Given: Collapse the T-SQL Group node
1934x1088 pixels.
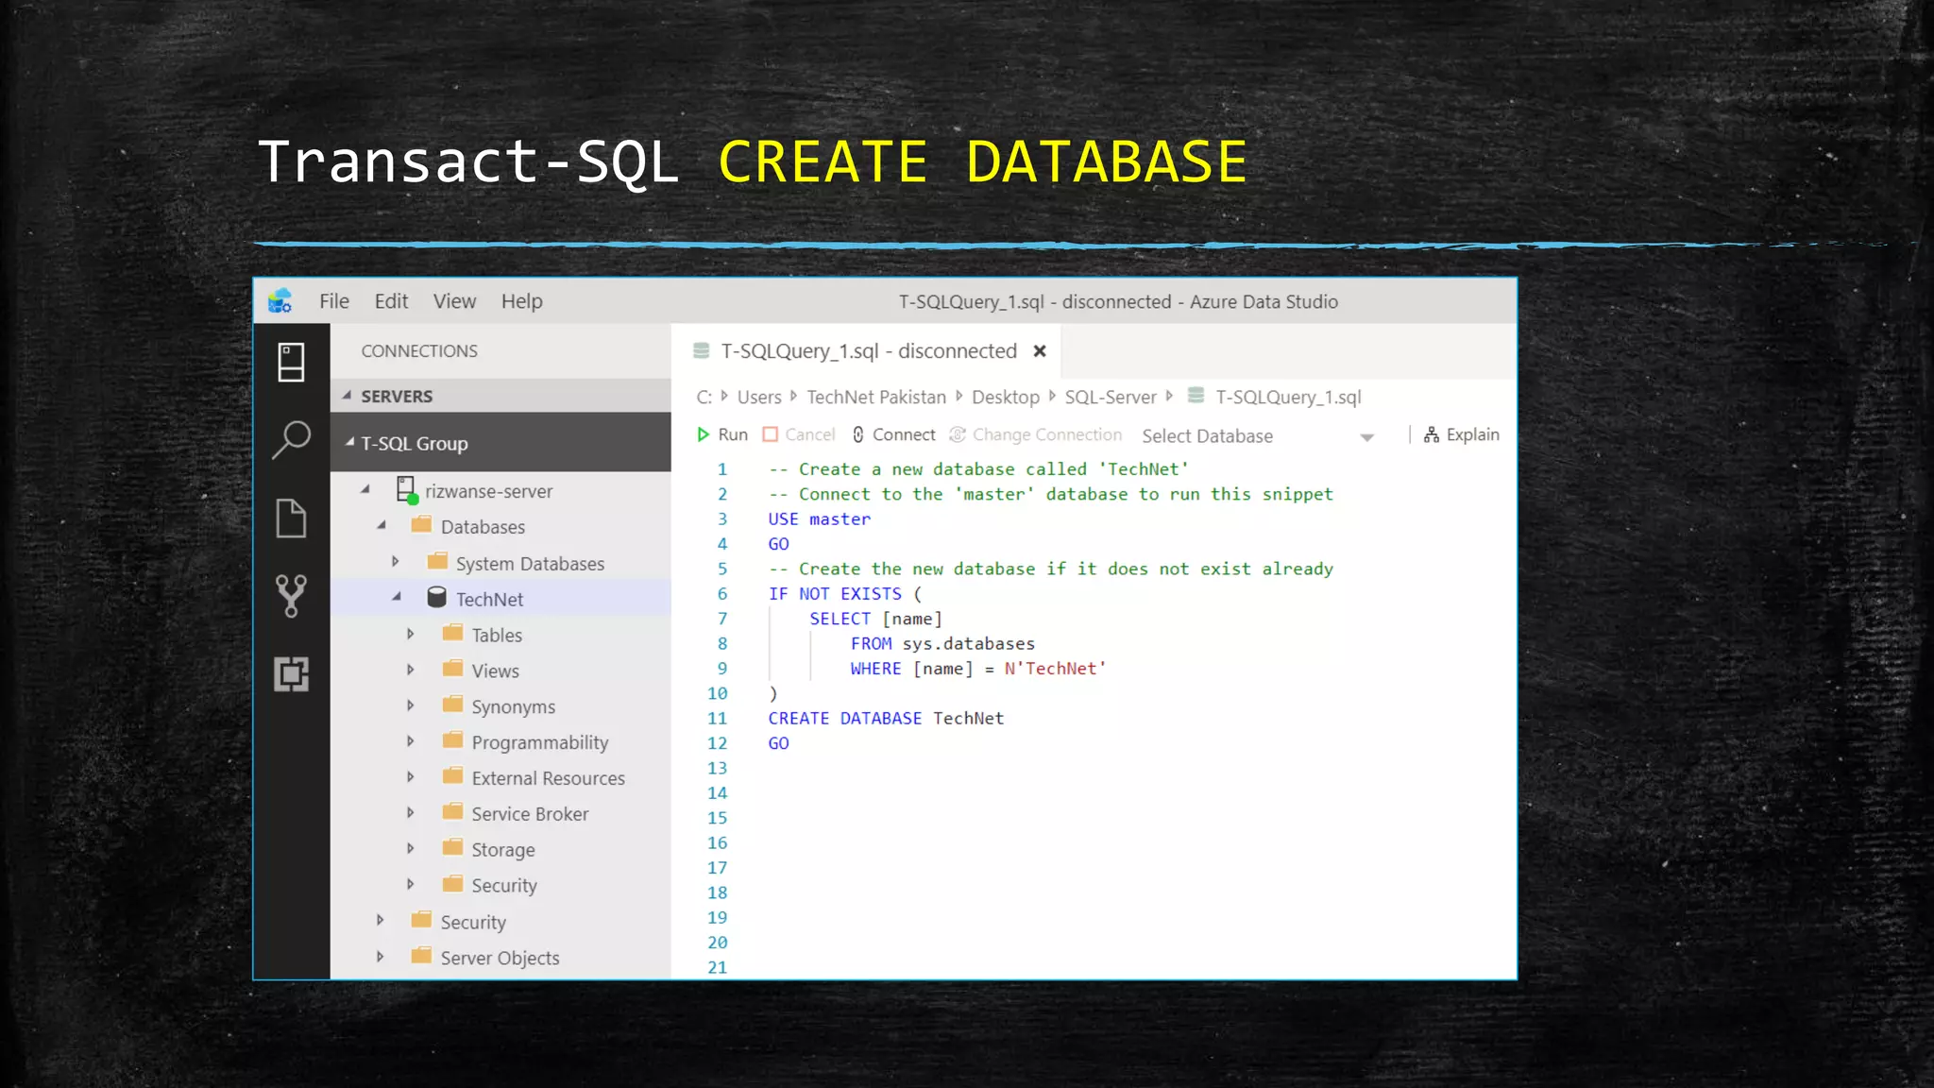Looking at the screenshot, I should pyautogui.click(x=350, y=442).
